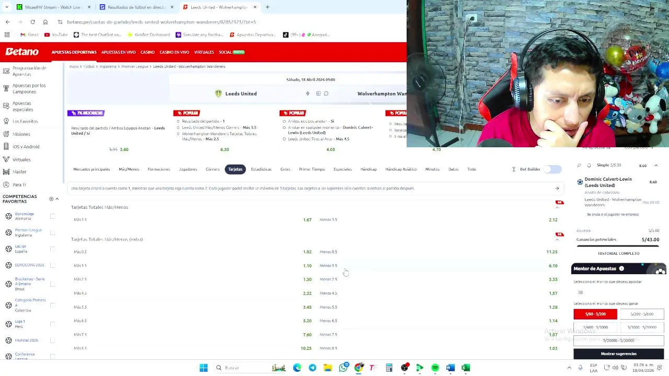
Task: Open Excel from taskbar
Action: [x=466, y=368]
